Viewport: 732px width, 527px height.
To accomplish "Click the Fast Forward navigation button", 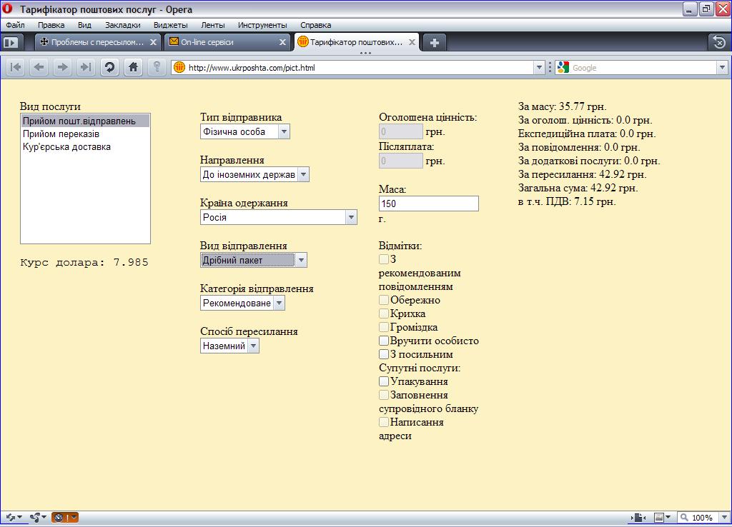I will coord(86,68).
